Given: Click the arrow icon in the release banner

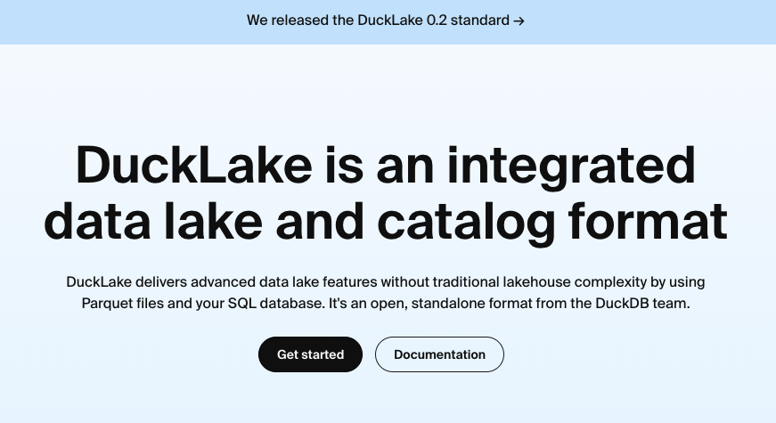Looking at the screenshot, I should pos(519,20).
